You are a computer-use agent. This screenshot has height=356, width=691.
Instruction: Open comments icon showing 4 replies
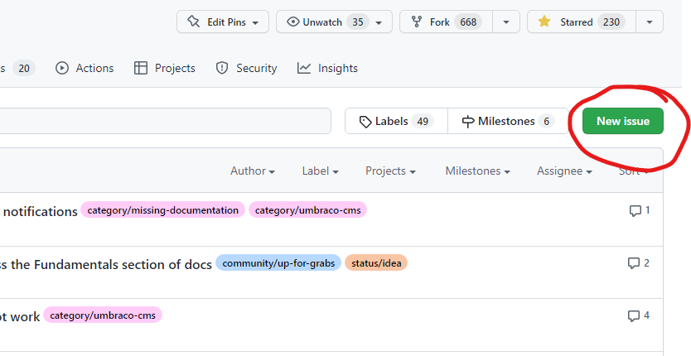click(639, 315)
